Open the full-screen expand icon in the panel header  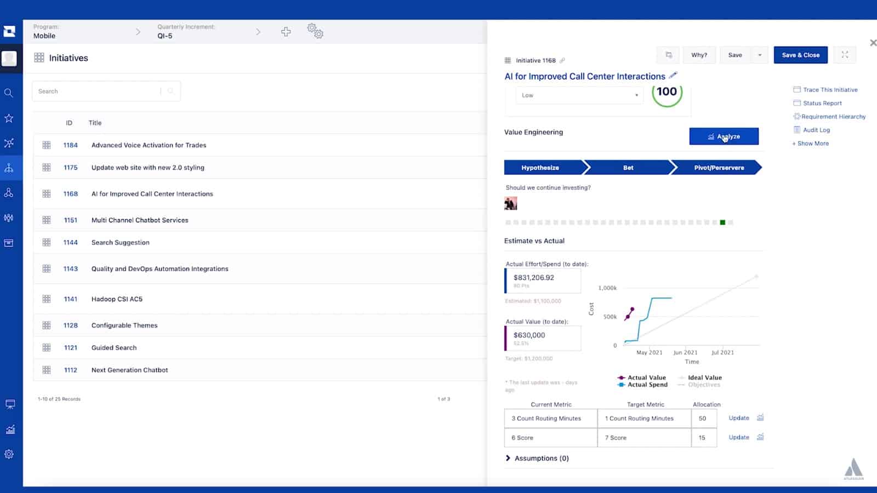coord(845,55)
